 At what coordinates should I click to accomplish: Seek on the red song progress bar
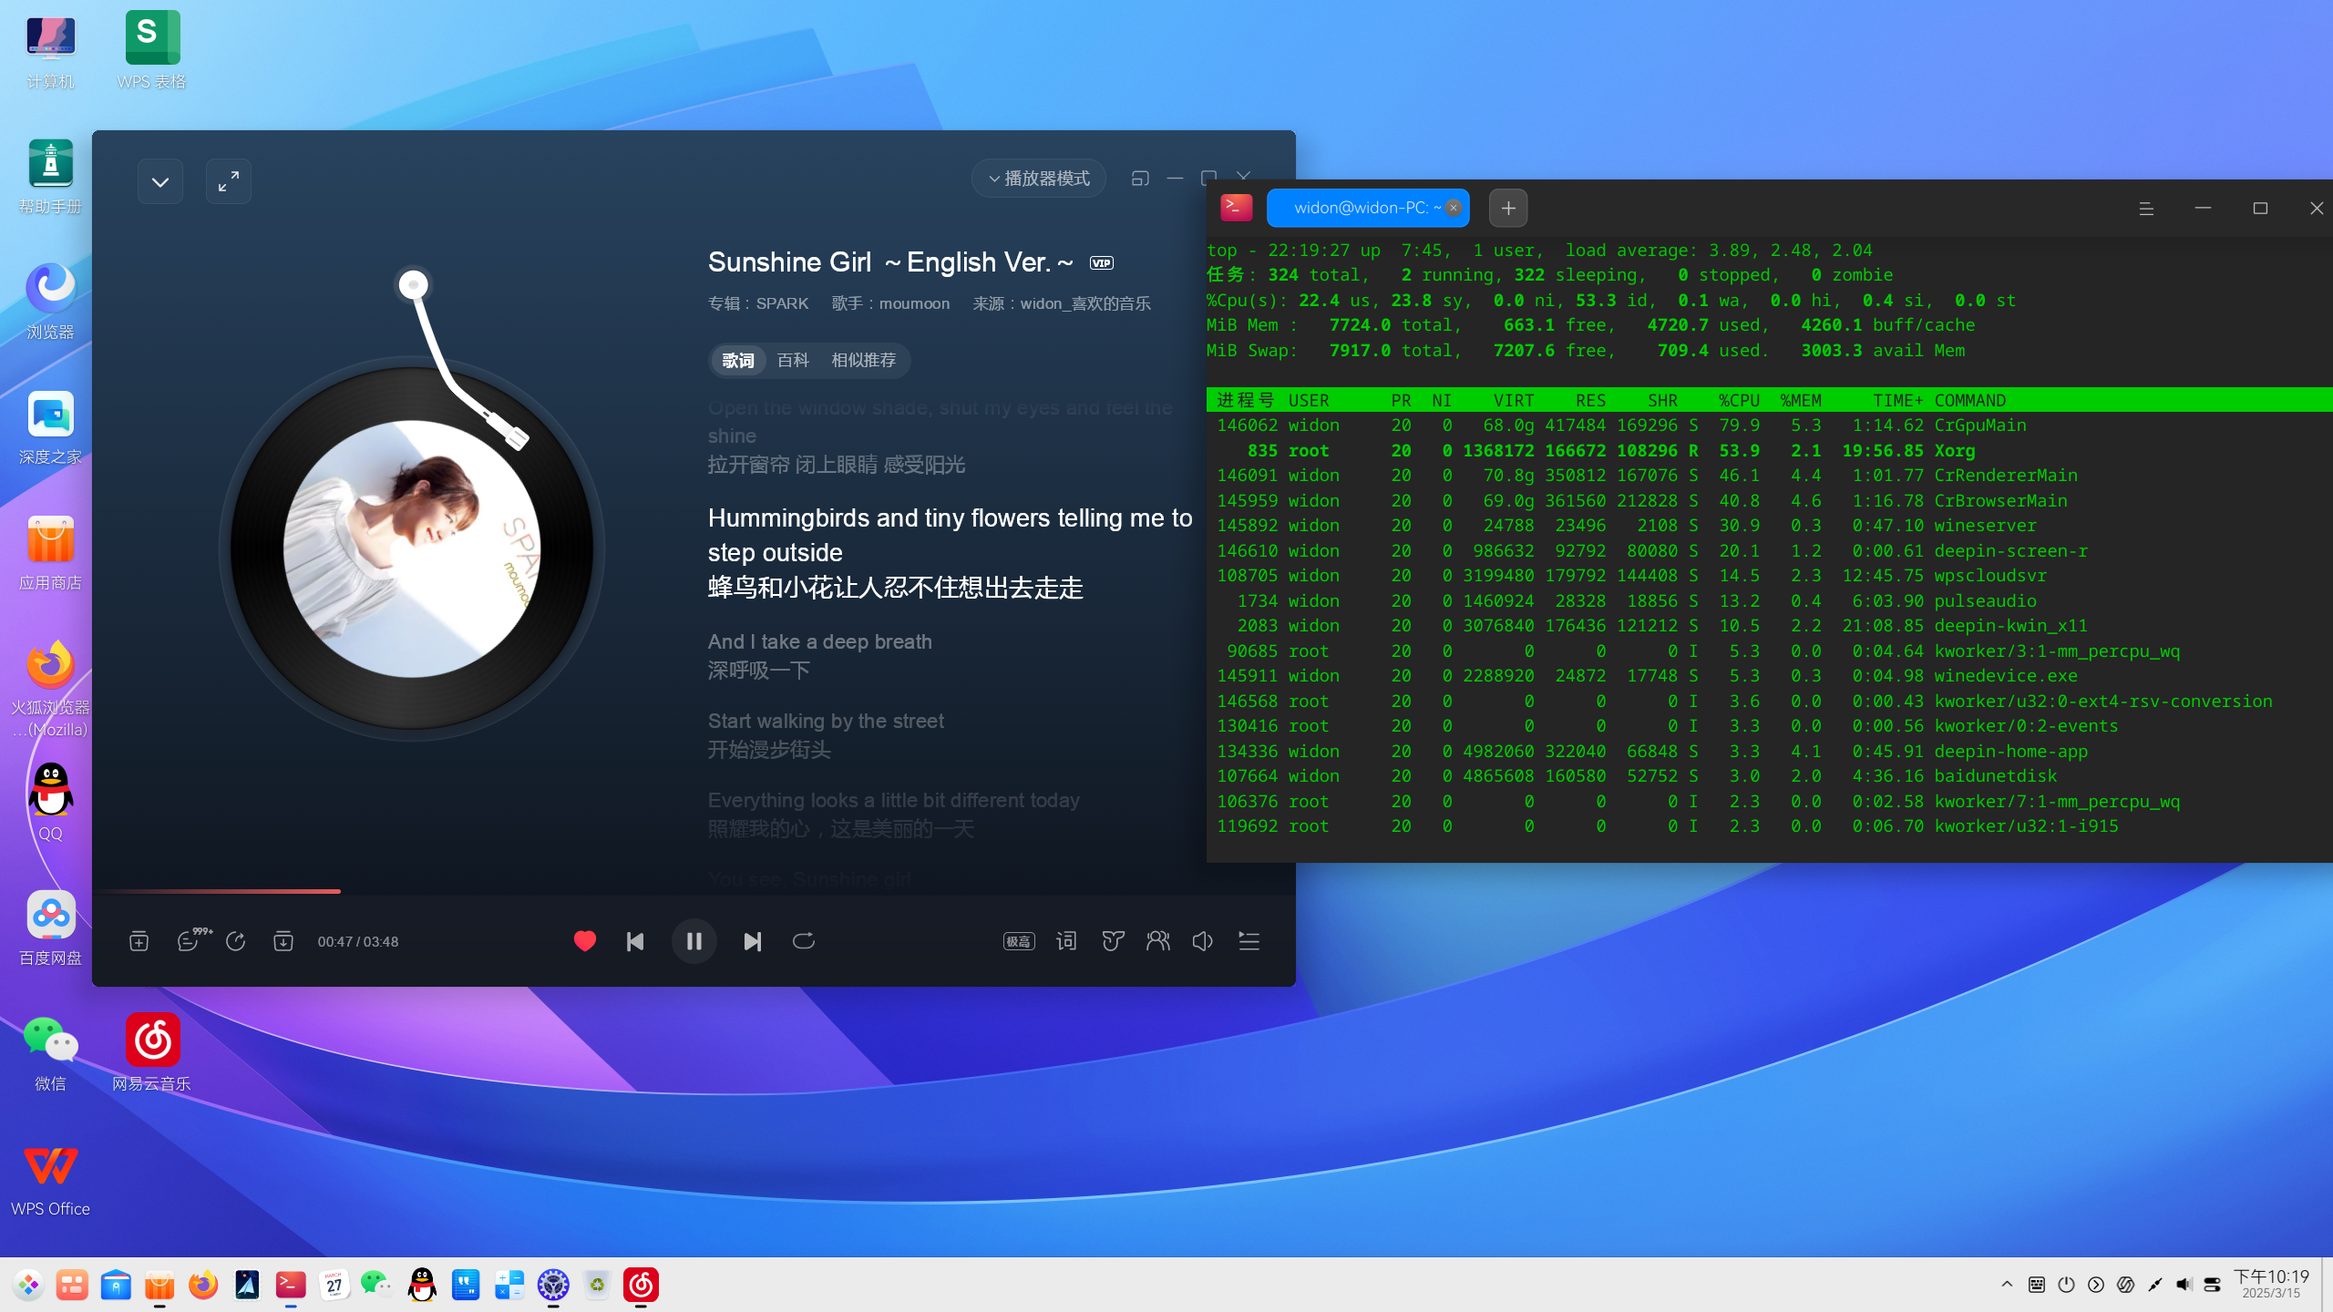219,891
